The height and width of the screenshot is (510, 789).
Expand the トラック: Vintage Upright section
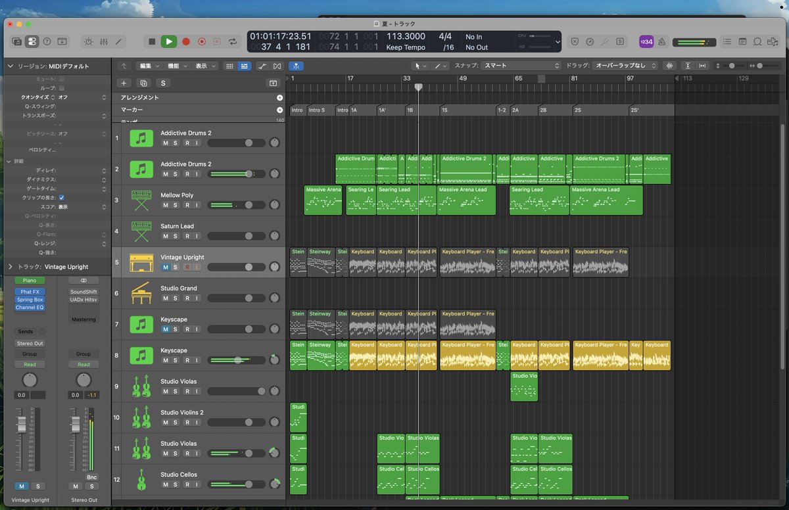[x=10, y=267]
